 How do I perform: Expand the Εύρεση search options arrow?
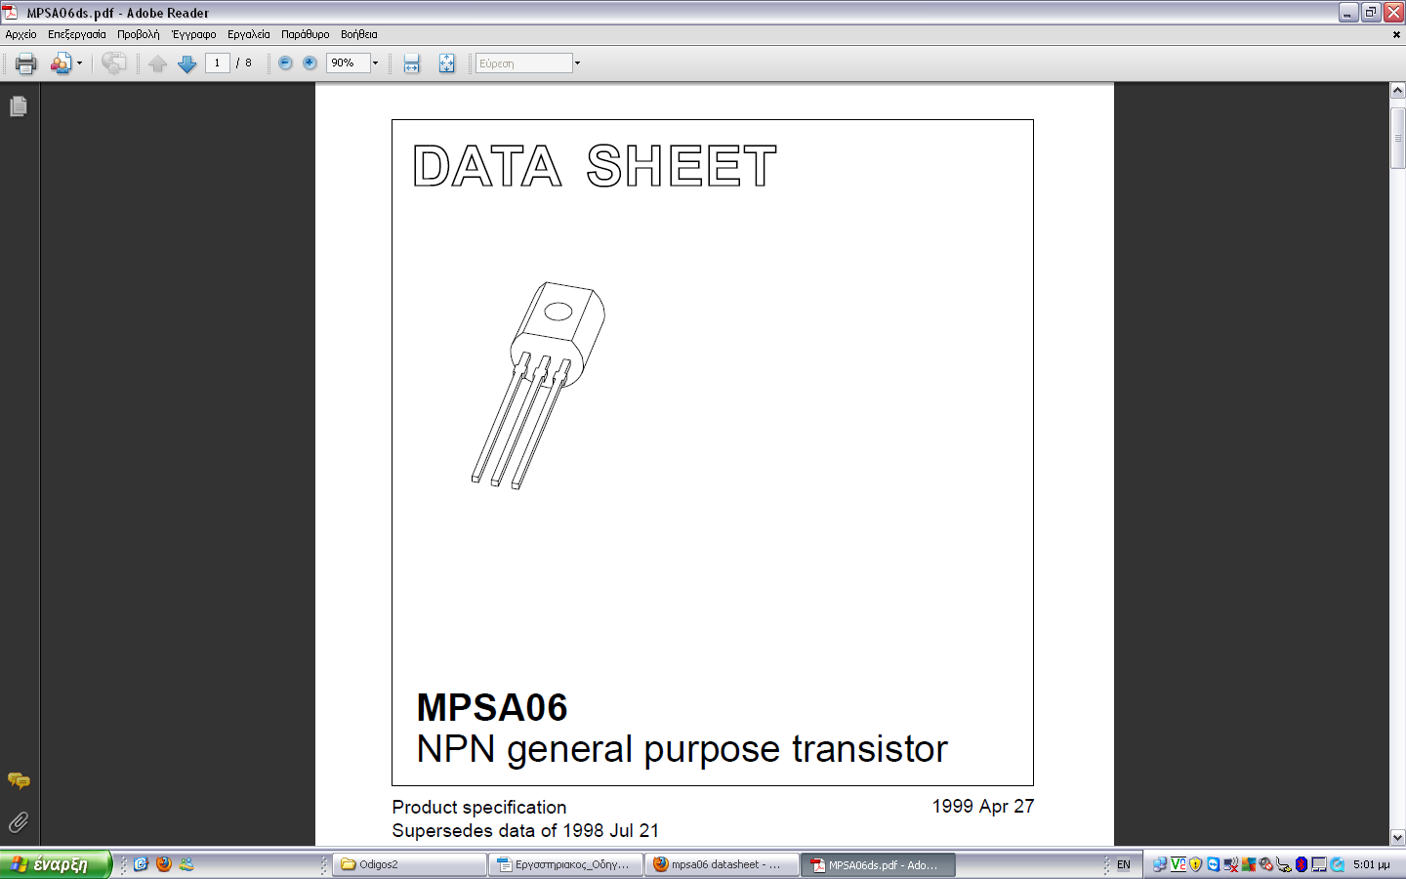coord(577,63)
